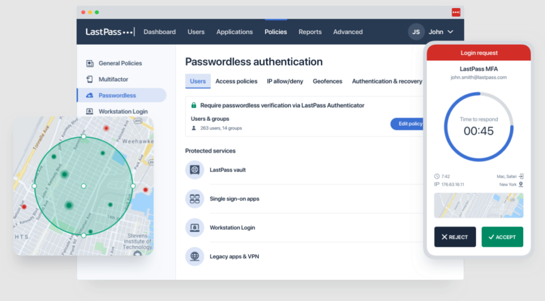Open the Geofences tab

[327, 81]
